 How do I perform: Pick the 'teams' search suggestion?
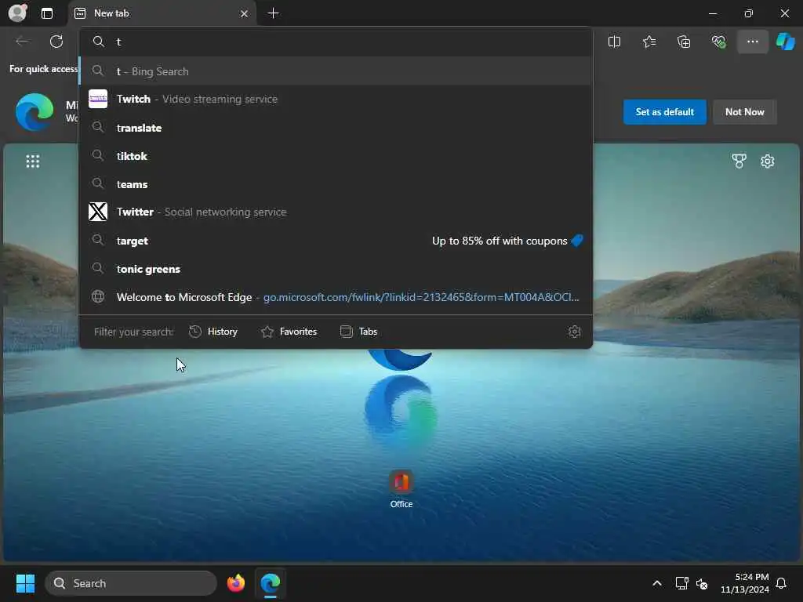point(336,183)
